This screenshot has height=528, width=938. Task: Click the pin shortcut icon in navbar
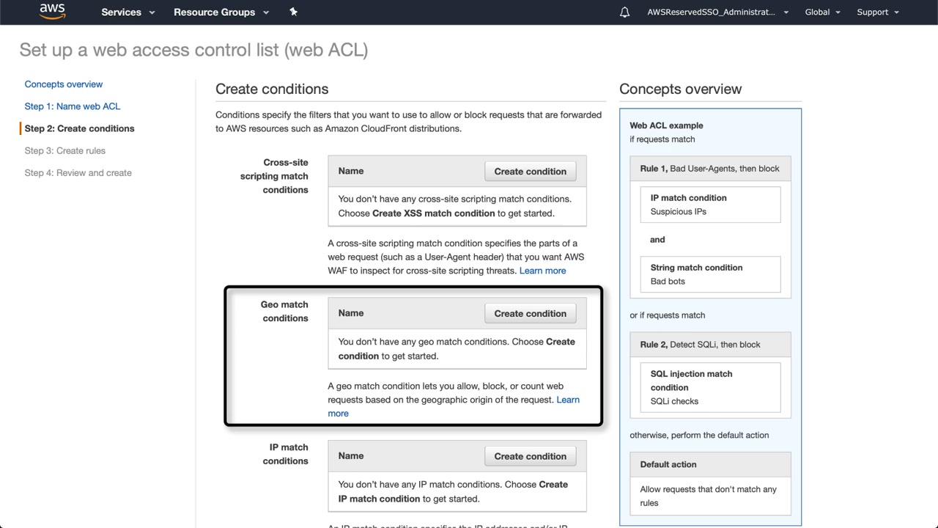[294, 12]
